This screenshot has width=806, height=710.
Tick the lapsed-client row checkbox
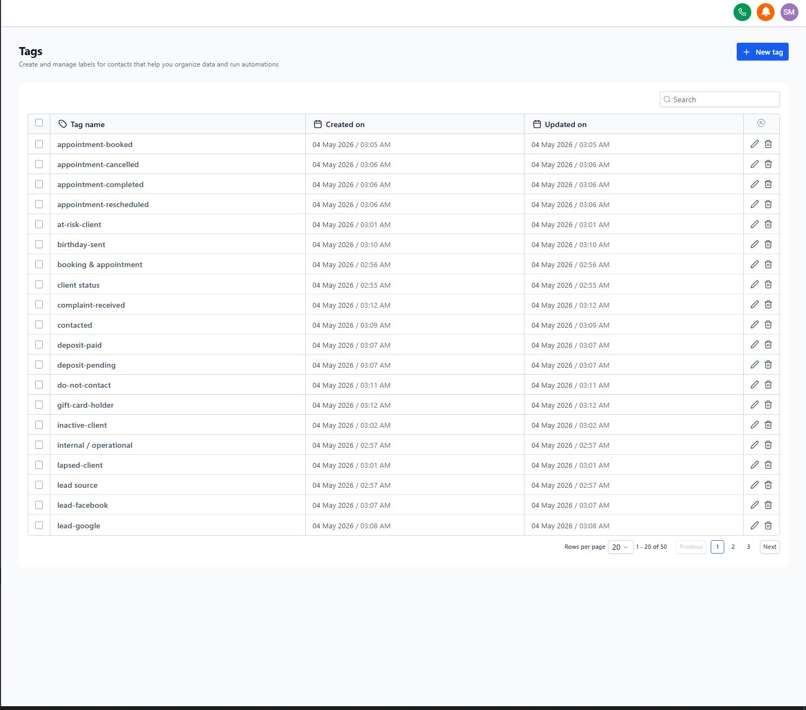click(x=39, y=465)
